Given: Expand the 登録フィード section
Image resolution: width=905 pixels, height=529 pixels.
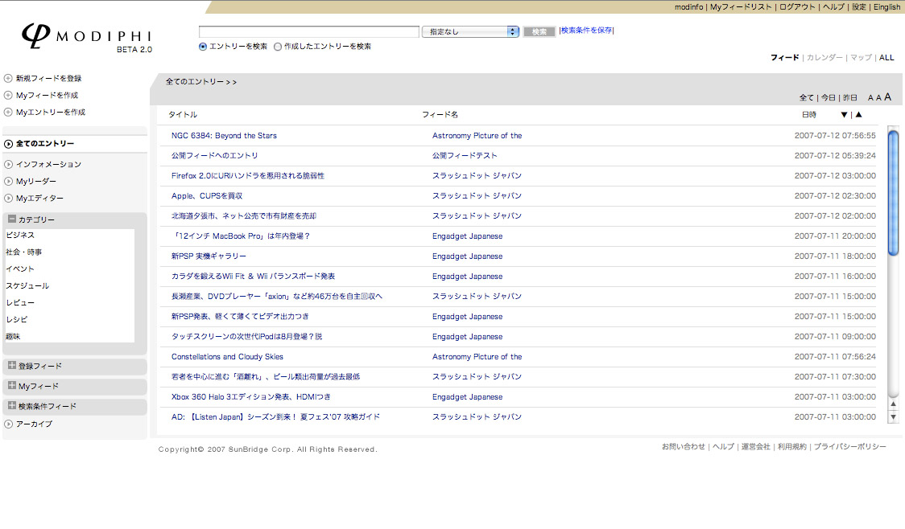Looking at the screenshot, I should point(12,365).
